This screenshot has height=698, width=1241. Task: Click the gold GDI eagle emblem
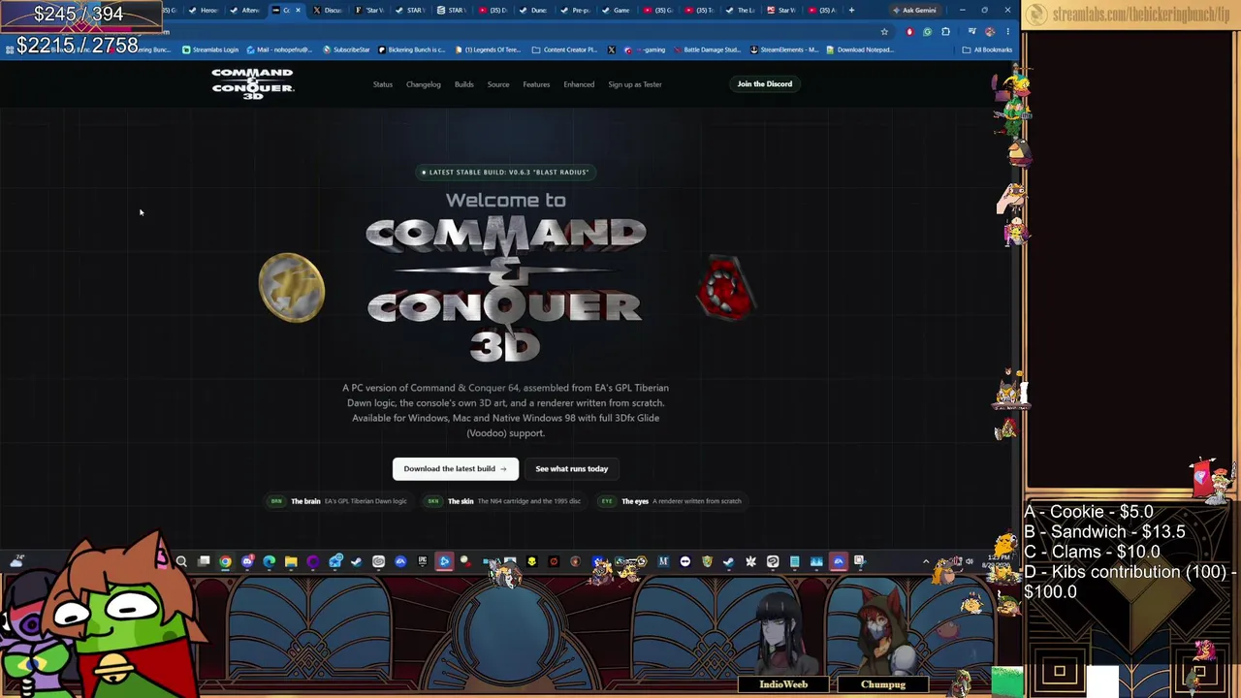(x=292, y=287)
